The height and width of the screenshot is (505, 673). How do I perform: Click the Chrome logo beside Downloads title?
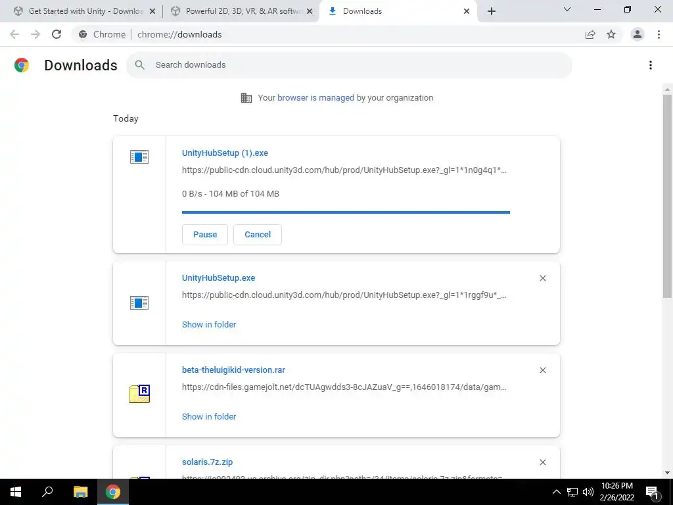click(22, 65)
